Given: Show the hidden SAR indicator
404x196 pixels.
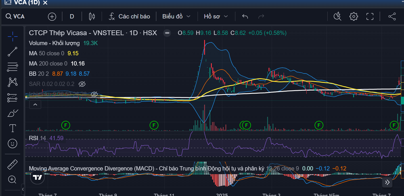Looking at the screenshot, I should (x=82, y=84).
